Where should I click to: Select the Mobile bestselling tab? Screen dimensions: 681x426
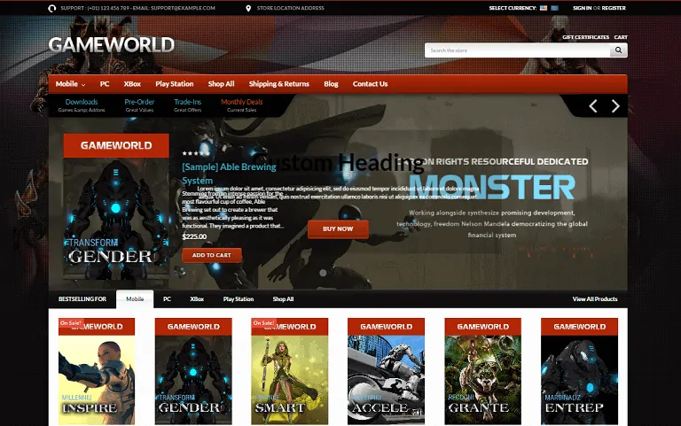coord(135,298)
